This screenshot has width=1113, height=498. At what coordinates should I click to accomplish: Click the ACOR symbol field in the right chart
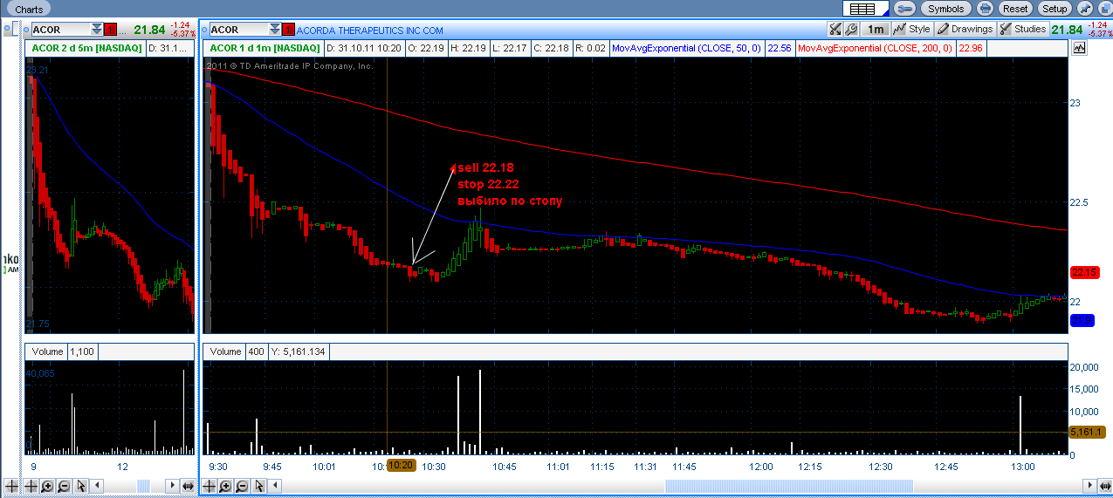click(x=237, y=30)
